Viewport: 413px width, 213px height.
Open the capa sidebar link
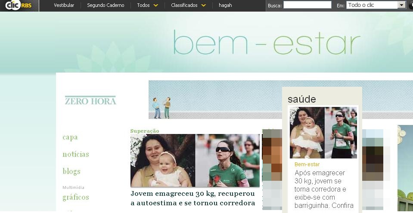tap(70, 137)
